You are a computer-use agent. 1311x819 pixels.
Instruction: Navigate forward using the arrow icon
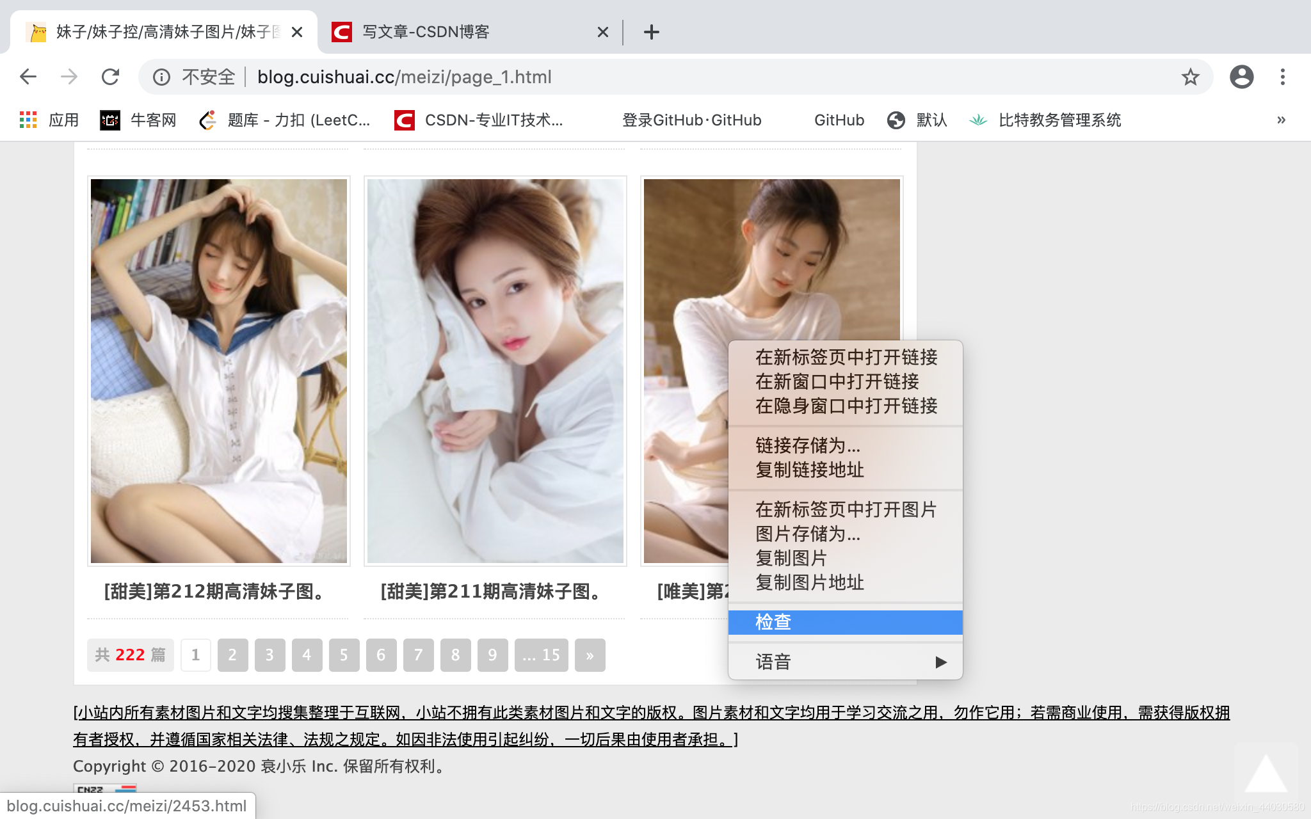coord(68,77)
